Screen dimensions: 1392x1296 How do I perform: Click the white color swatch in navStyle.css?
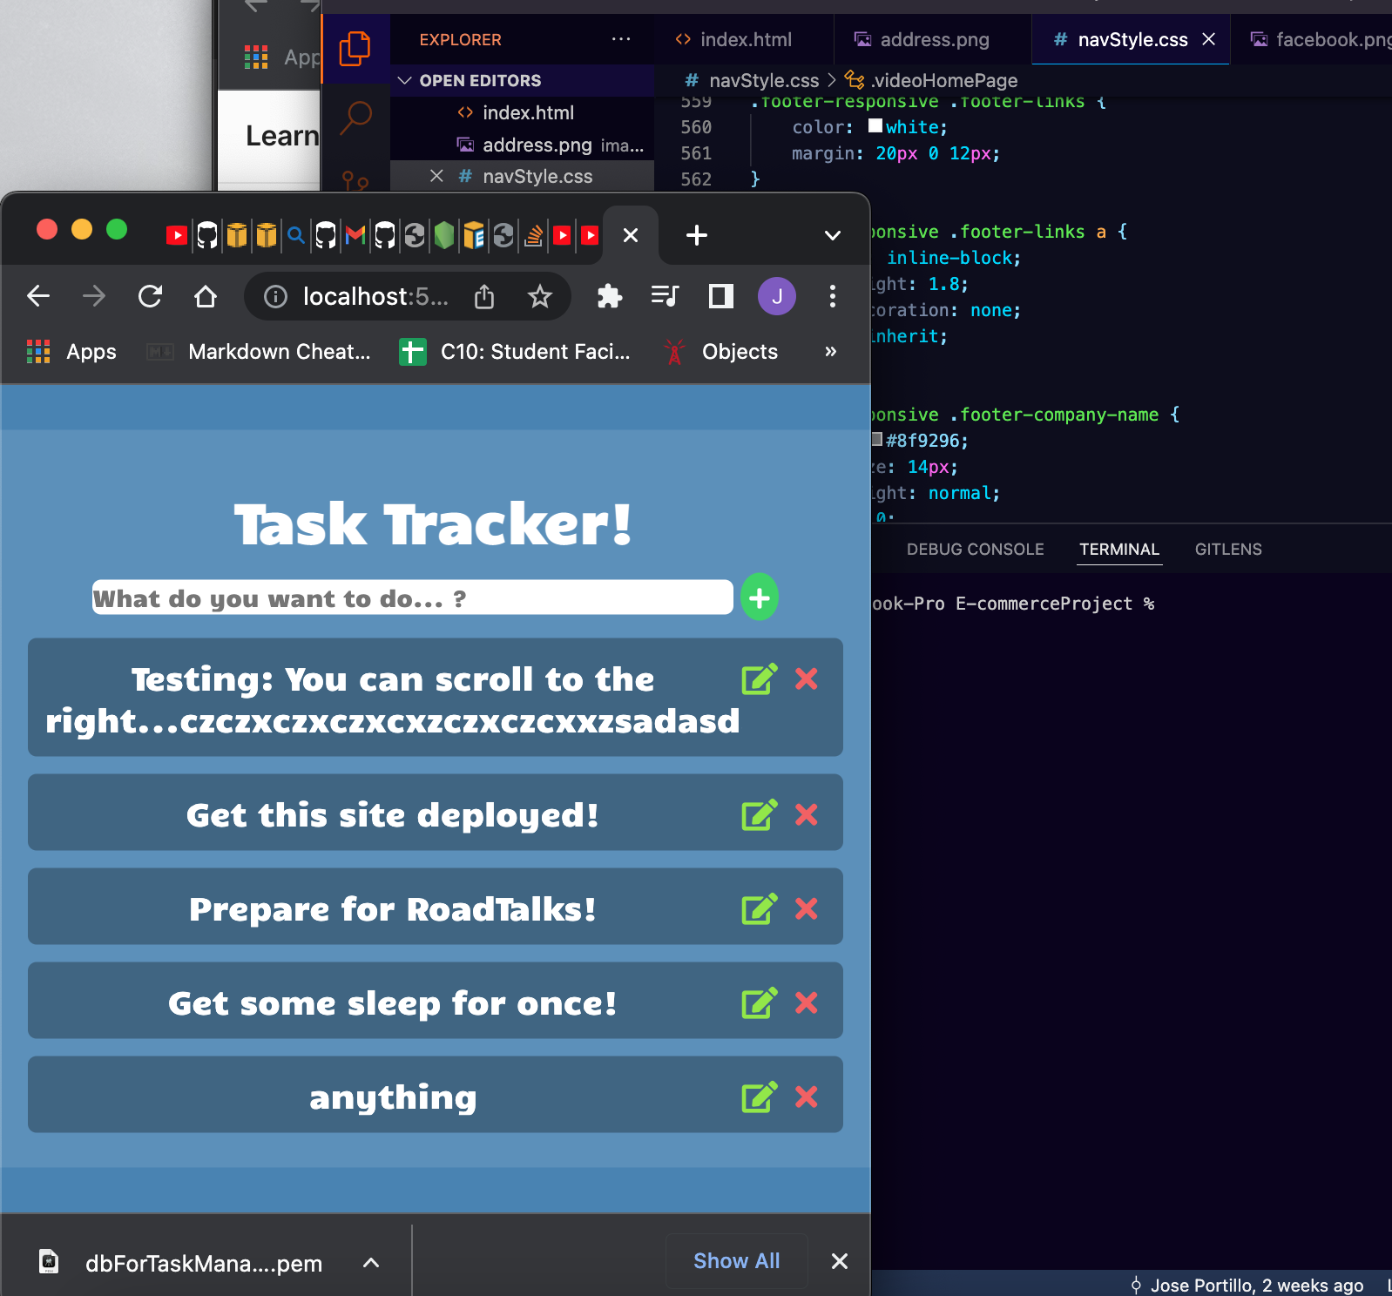pyautogui.click(x=875, y=126)
